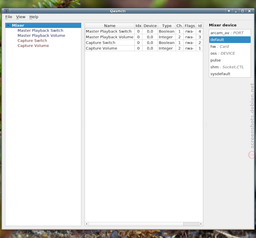Screen dimensions: 256x238
Task: Open the File menu
Action: tap(9, 17)
